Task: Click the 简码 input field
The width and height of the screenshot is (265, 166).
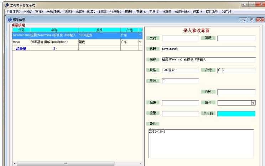Action: tap(236, 38)
